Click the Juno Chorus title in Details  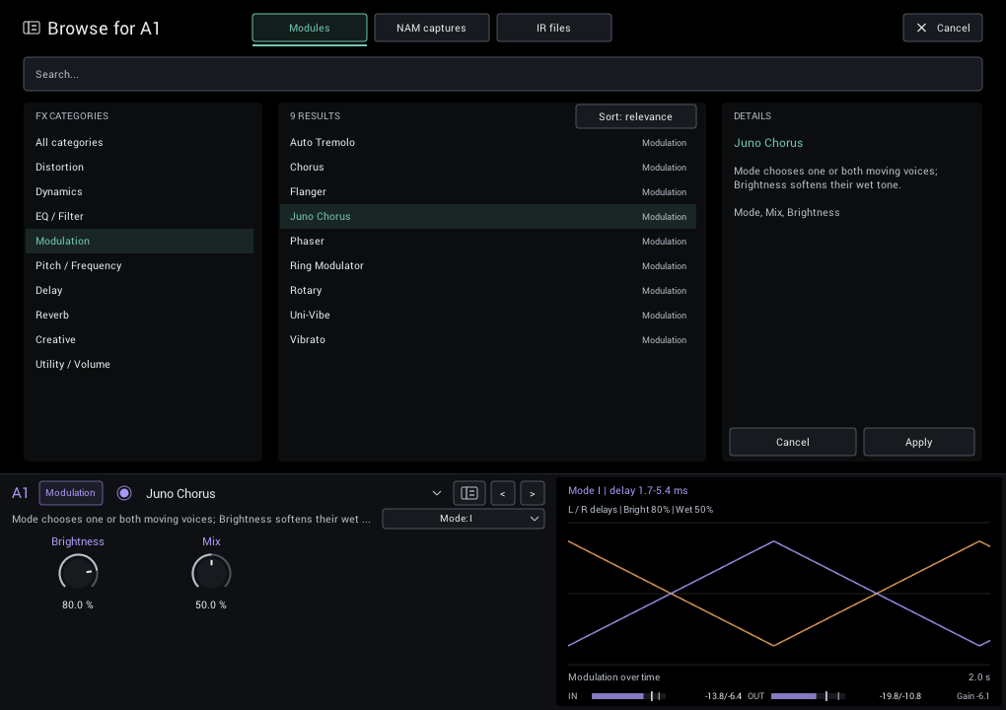click(768, 143)
